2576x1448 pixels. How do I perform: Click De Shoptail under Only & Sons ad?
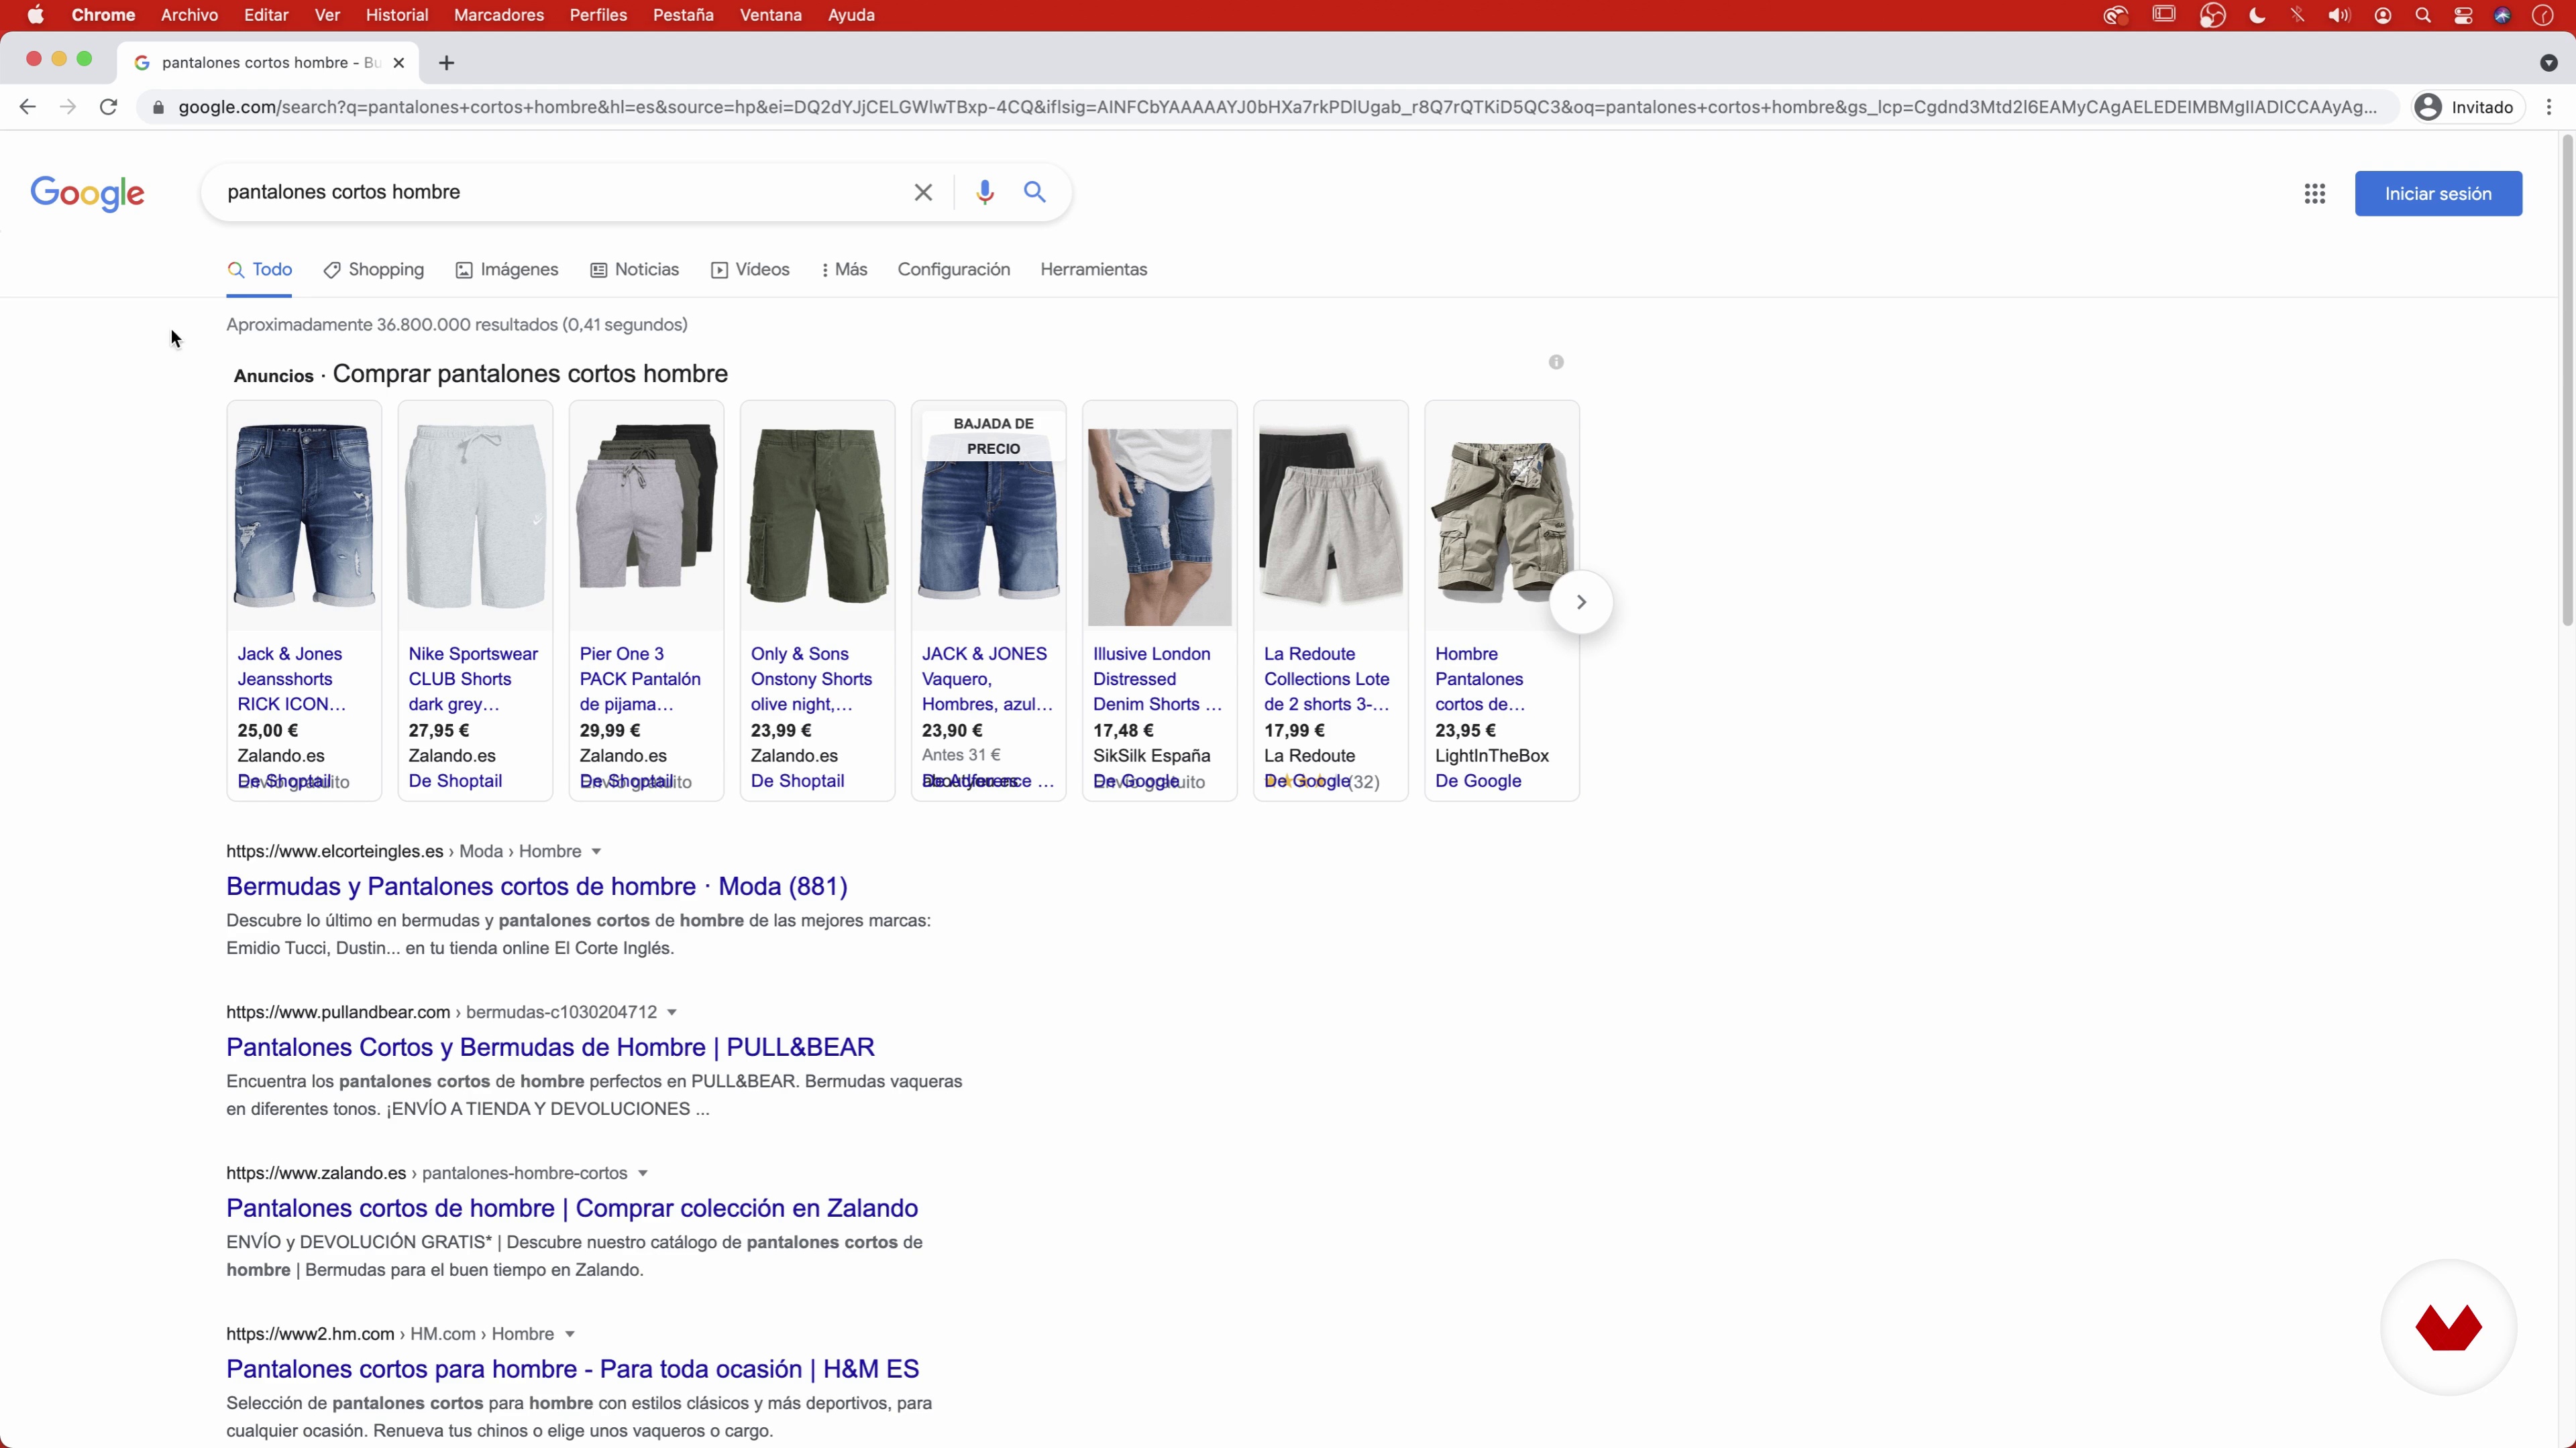(x=797, y=782)
